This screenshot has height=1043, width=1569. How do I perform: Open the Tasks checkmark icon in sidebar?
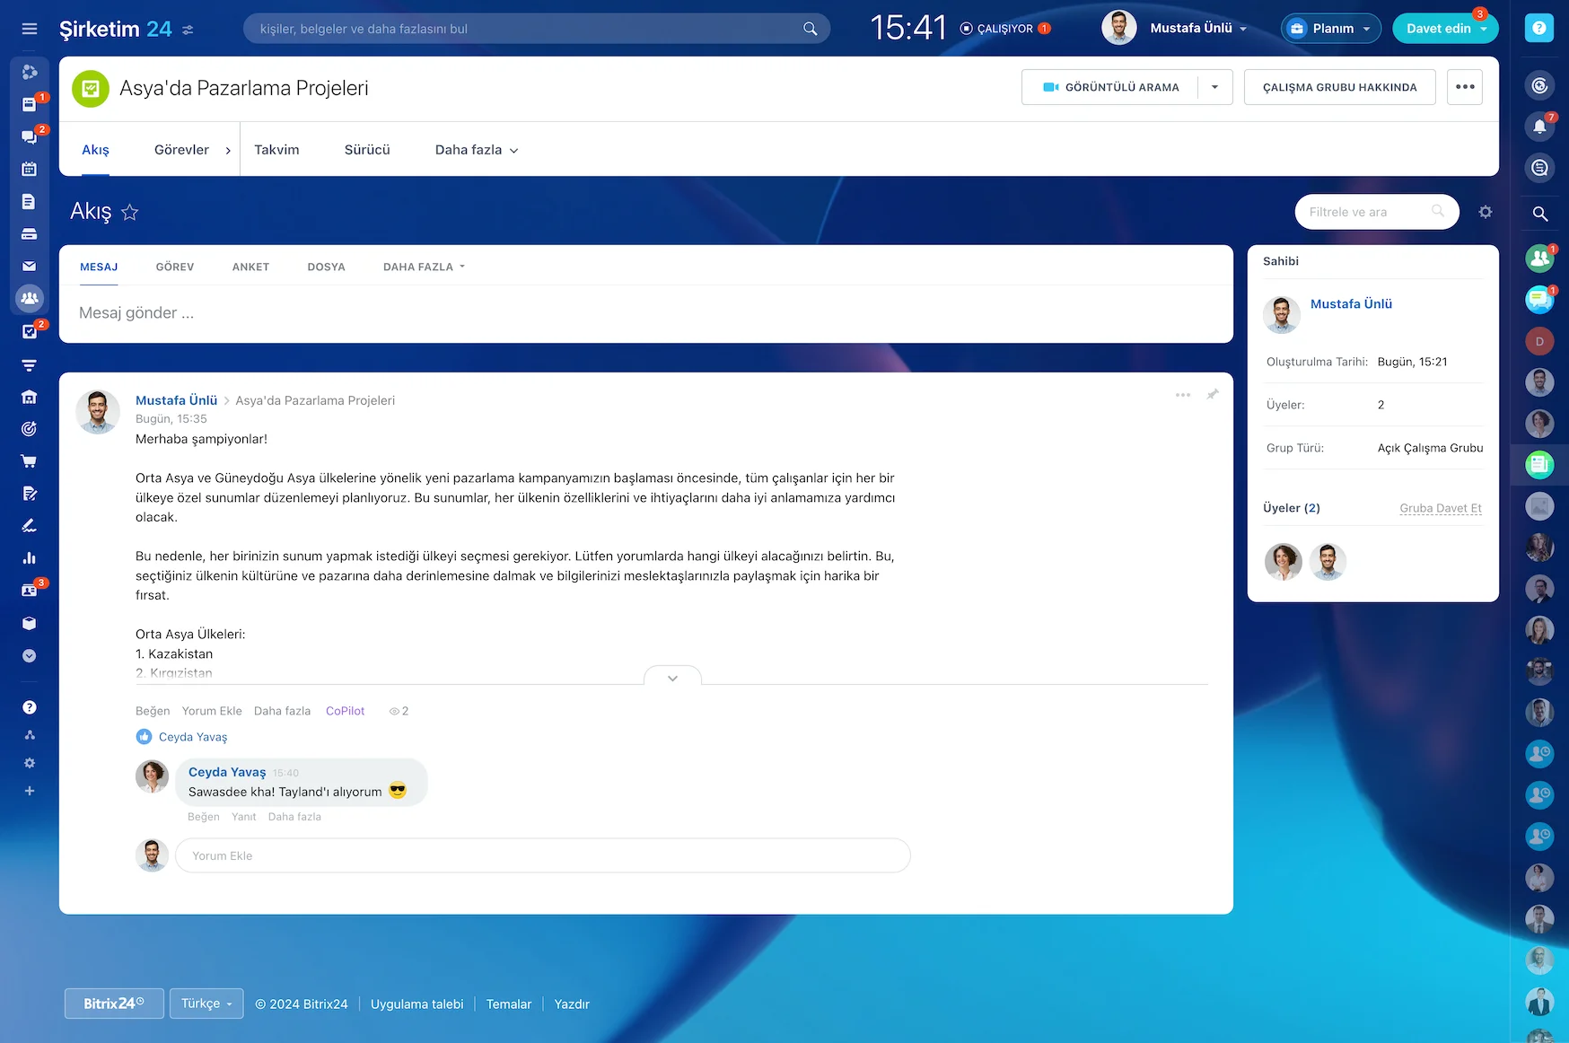coord(29,331)
